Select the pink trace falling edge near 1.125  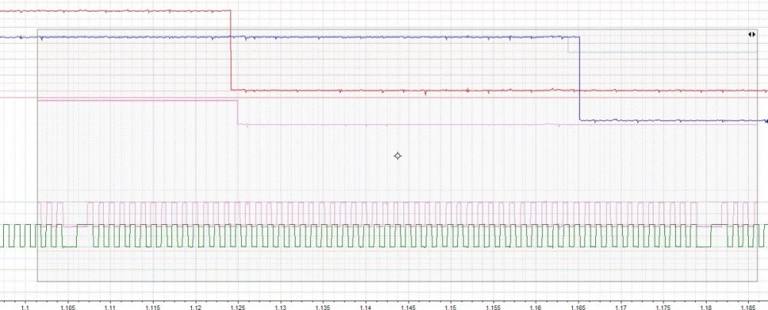point(238,113)
